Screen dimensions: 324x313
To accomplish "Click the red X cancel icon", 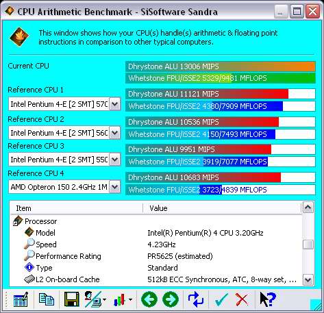I will (242, 299).
